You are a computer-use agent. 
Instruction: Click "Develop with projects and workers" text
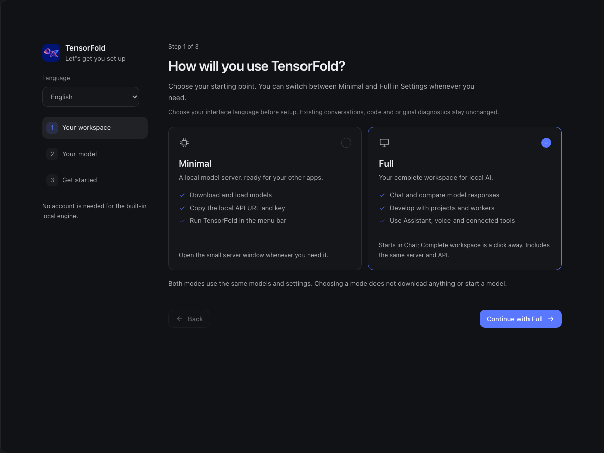(x=442, y=208)
